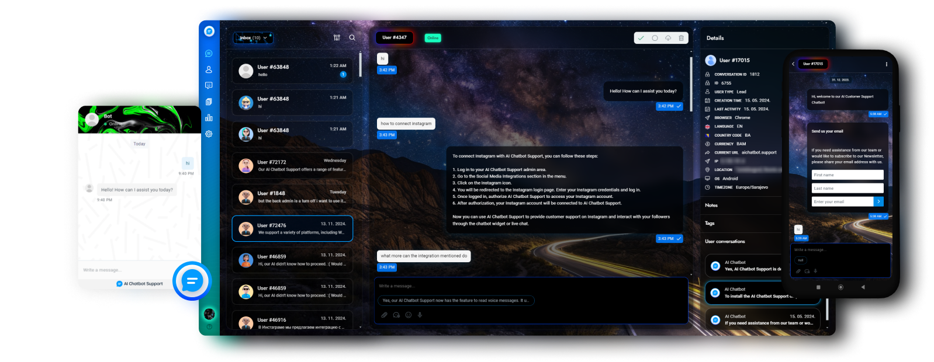Viewport: 934px width, 362px height.
Task: Click the User #17015 label in phone header
Action: (x=813, y=64)
